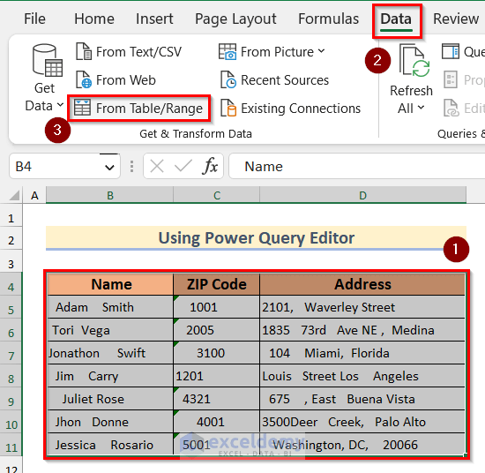Screen dimensions: 485x473
Task: Click the From Web label
Action: (126, 80)
